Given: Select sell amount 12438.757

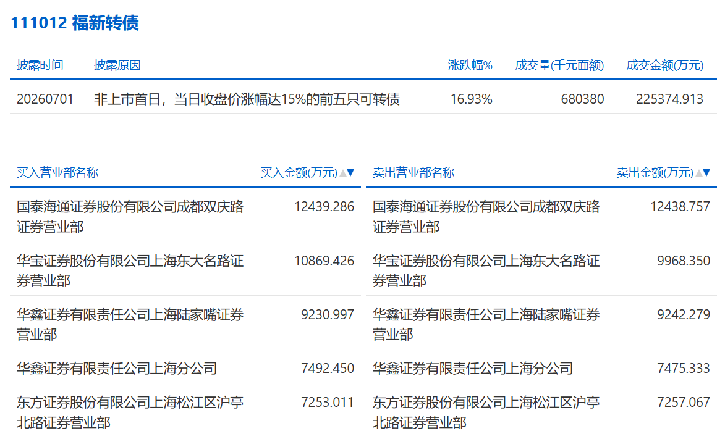Looking at the screenshot, I should tap(680, 207).
